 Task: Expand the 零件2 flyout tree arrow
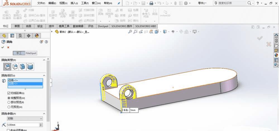pyautogui.click(x=52, y=32)
